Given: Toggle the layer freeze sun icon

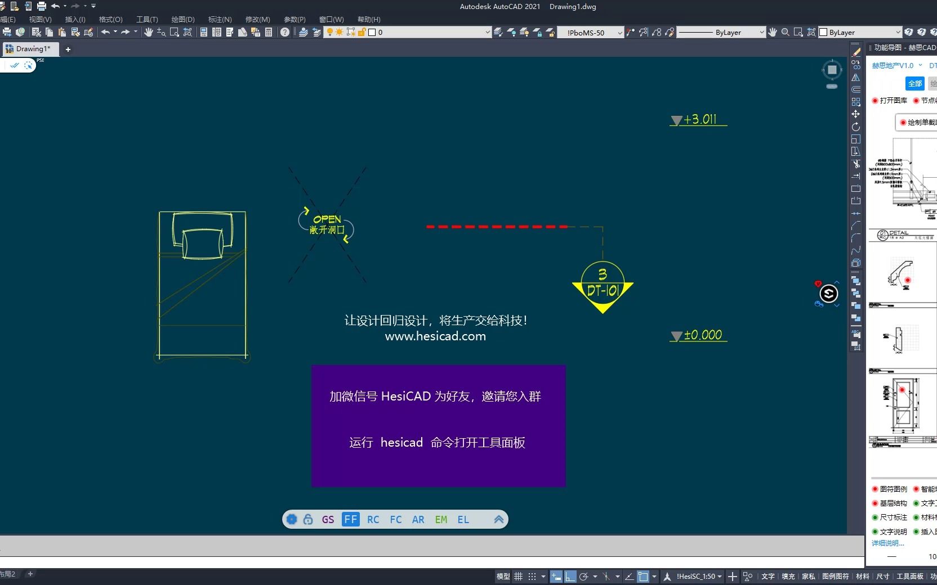Looking at the screenshot, I should 340,32.
